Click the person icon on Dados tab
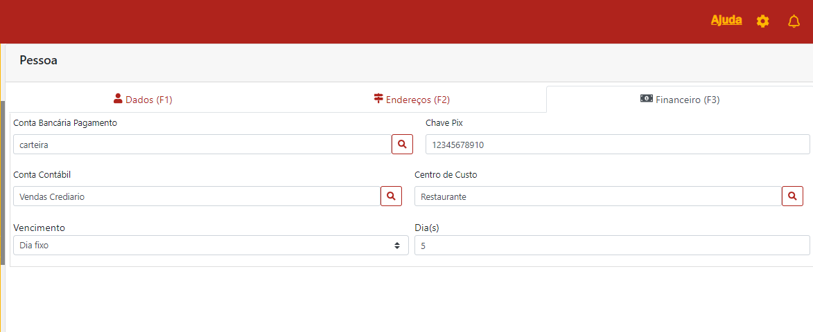The width and height of the screenshot is (813, 332). point(118,99)
